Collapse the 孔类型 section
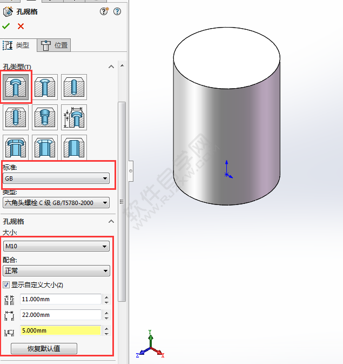This screenshot has height=364, width=343. 111,67
